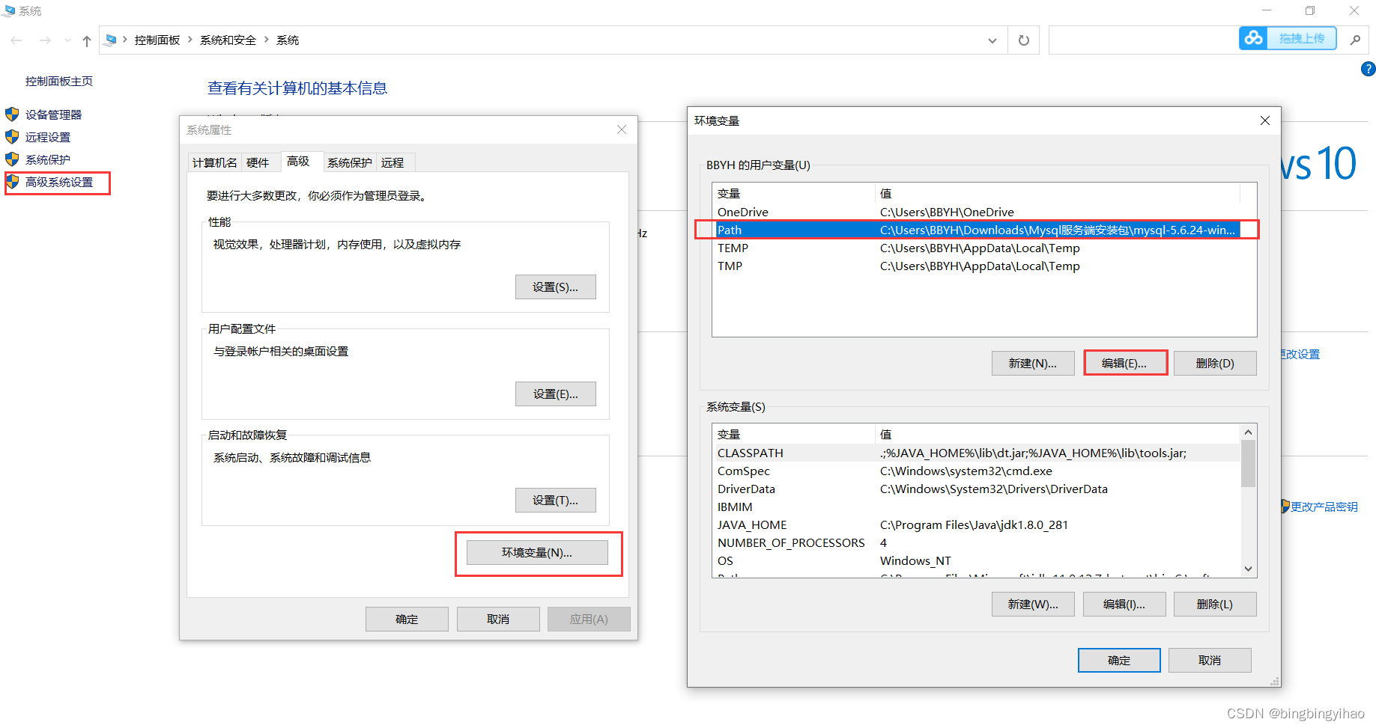
Task: Click 编辑(E) for user variables
Action: pyautogui.click(x=1124, y=364)
